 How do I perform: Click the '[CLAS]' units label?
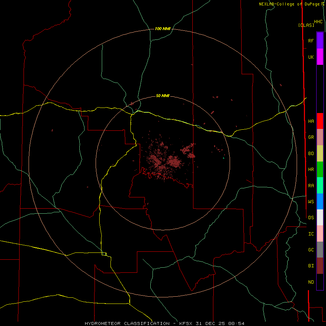coord(306,25)
